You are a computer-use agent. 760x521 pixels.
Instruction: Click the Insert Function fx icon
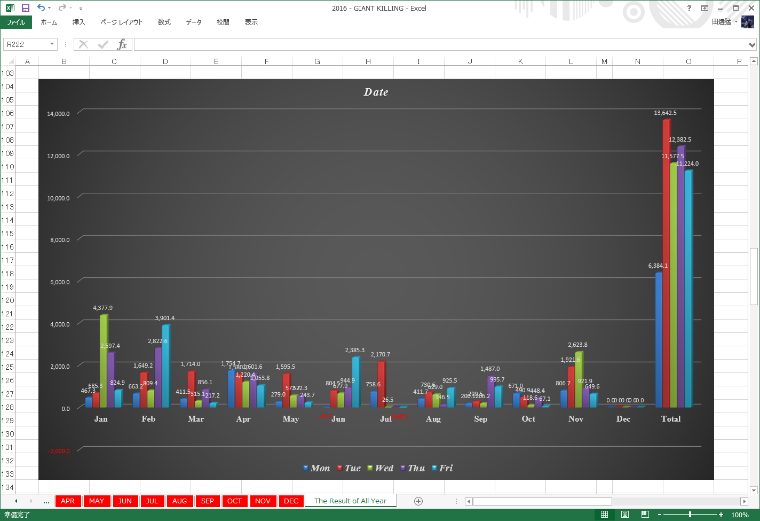(x=122, y=44)
